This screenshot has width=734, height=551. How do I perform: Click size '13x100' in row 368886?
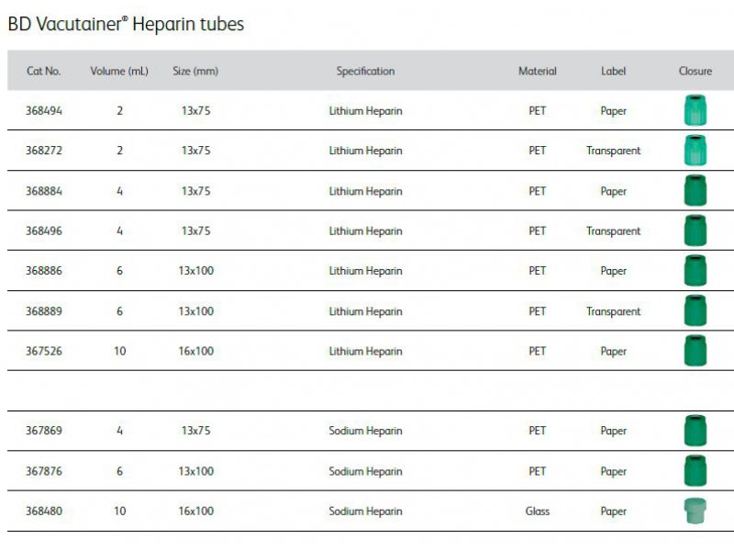point(195,271)
